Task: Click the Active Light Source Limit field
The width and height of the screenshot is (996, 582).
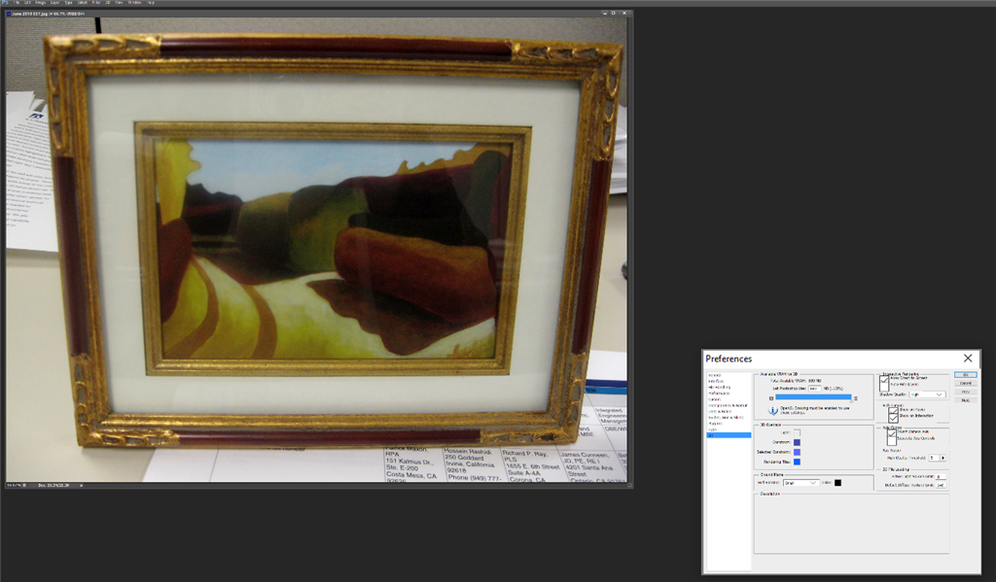Action: (x=941, y=477)
